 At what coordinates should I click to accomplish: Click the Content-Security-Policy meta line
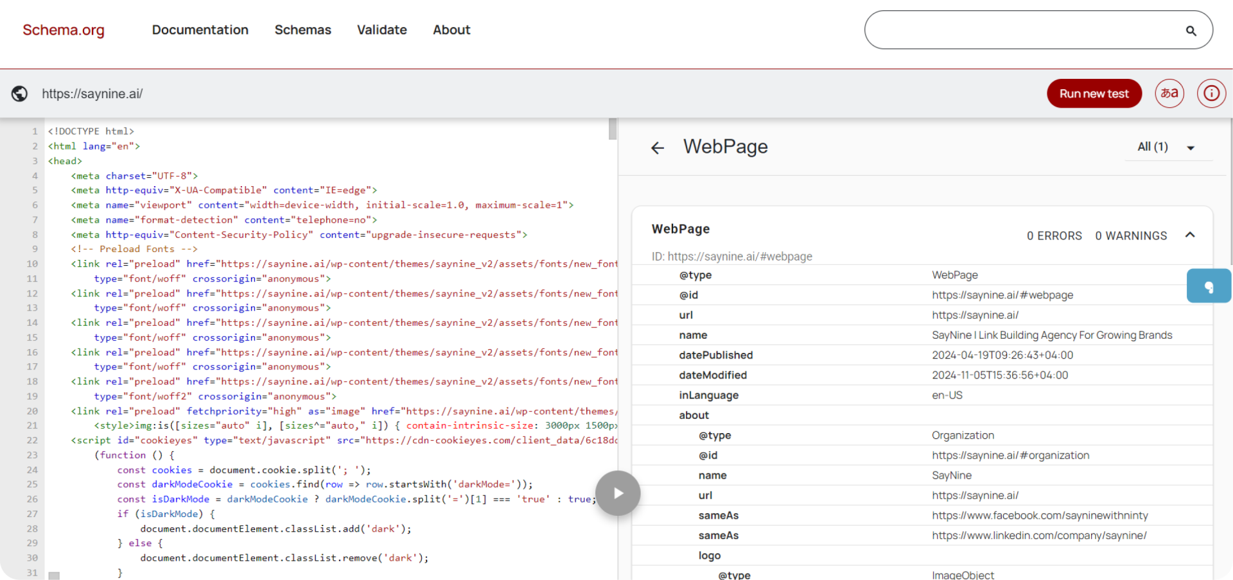[x=299, y=235]
